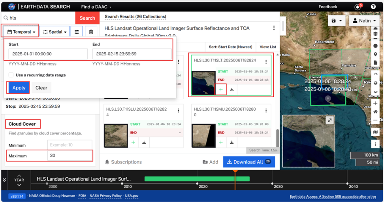Expand the granule preview image
Screen dimensions: 384x202
[329, 120]
